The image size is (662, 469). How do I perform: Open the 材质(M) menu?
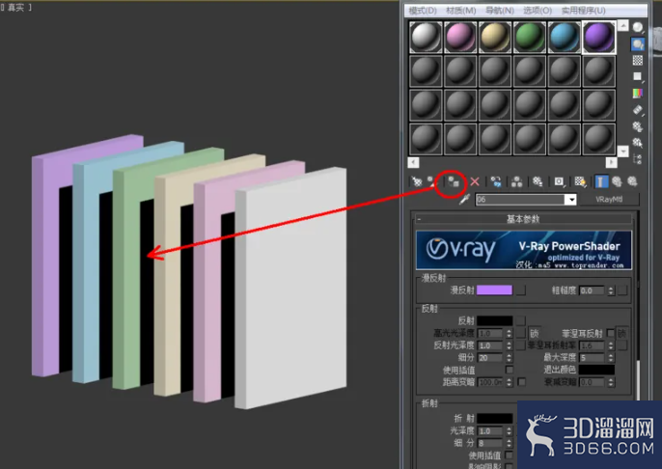coord(460,11)
